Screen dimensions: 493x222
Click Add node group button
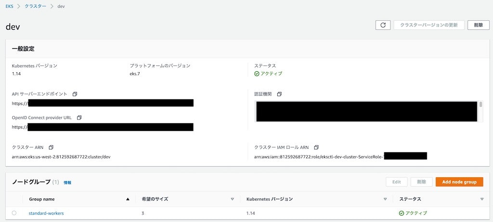point(459,182)
